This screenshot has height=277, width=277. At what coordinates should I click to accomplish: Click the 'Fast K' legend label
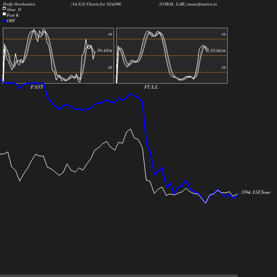pyautogui.click(x=13, y=15)
